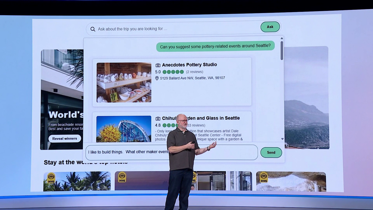The image size is (373, 210).
Task: Click the green Send button
Action: pyautogui.click(x=271, y=152)
